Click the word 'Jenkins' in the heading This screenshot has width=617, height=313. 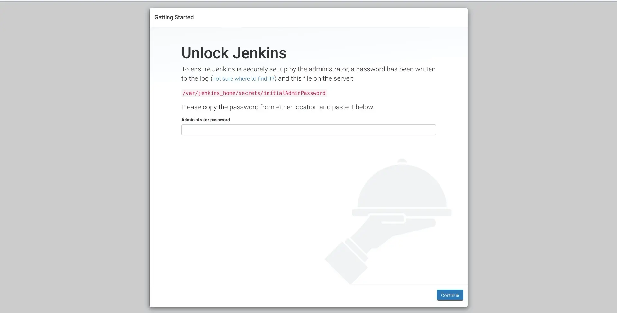259,53
